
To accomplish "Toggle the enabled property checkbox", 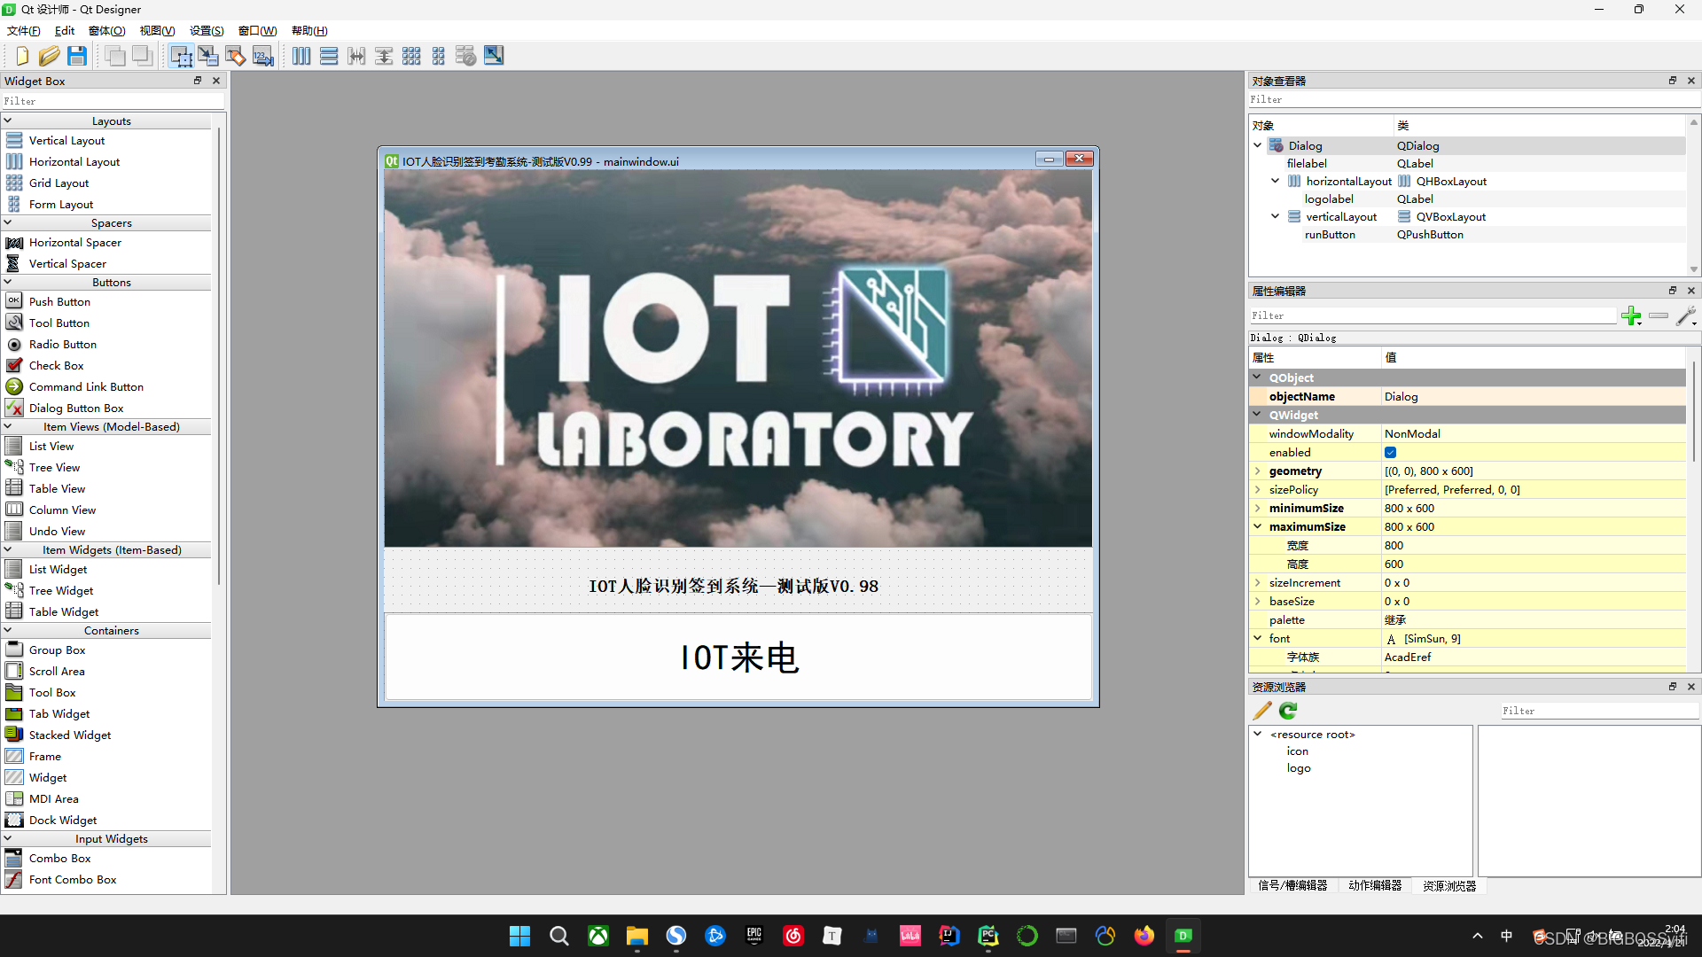I will (x=1390, y=453).
